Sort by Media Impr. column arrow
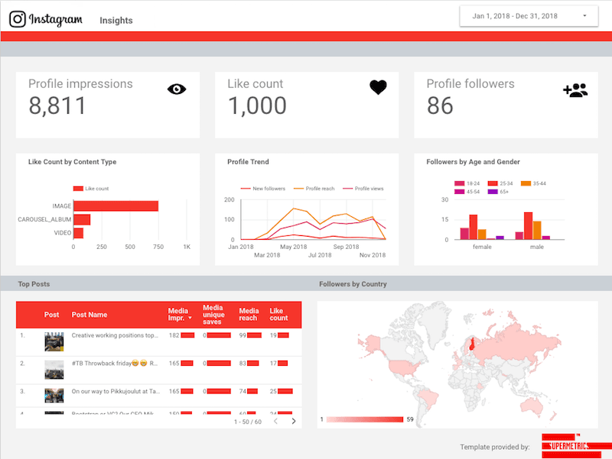Image resolution: width=612 pixels, height=459 pixels. coord(190,318)
